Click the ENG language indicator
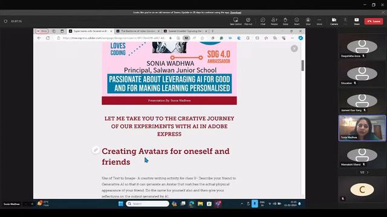The image size is (387, 217). pos(262,204)
